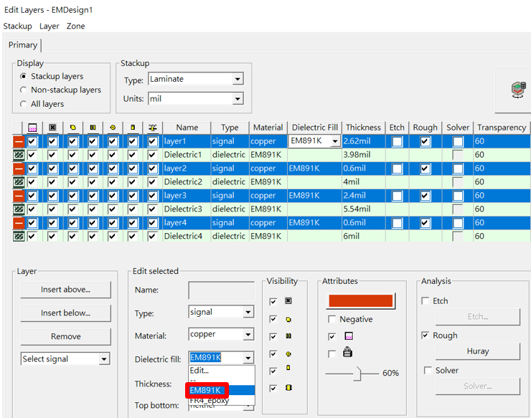Click the small yellow rectangle icon in Visibility group
This screenshot has width=531, height=418.
pos(288,368)
